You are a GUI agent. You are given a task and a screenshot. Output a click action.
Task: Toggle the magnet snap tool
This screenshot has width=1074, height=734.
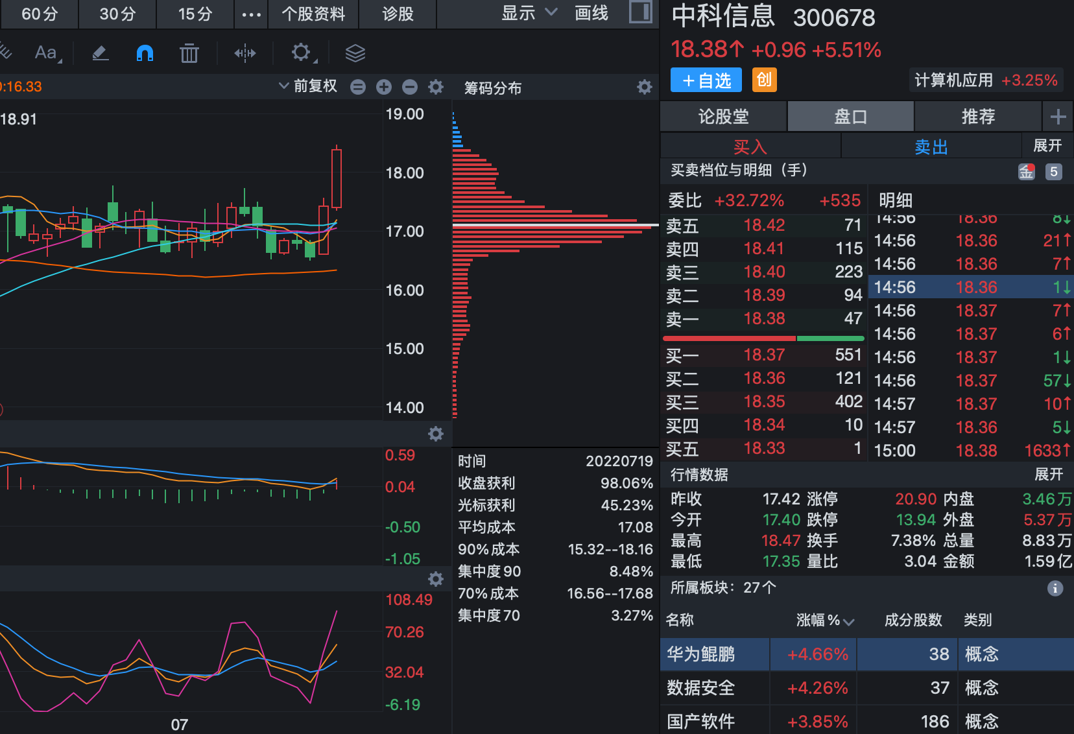145,53
